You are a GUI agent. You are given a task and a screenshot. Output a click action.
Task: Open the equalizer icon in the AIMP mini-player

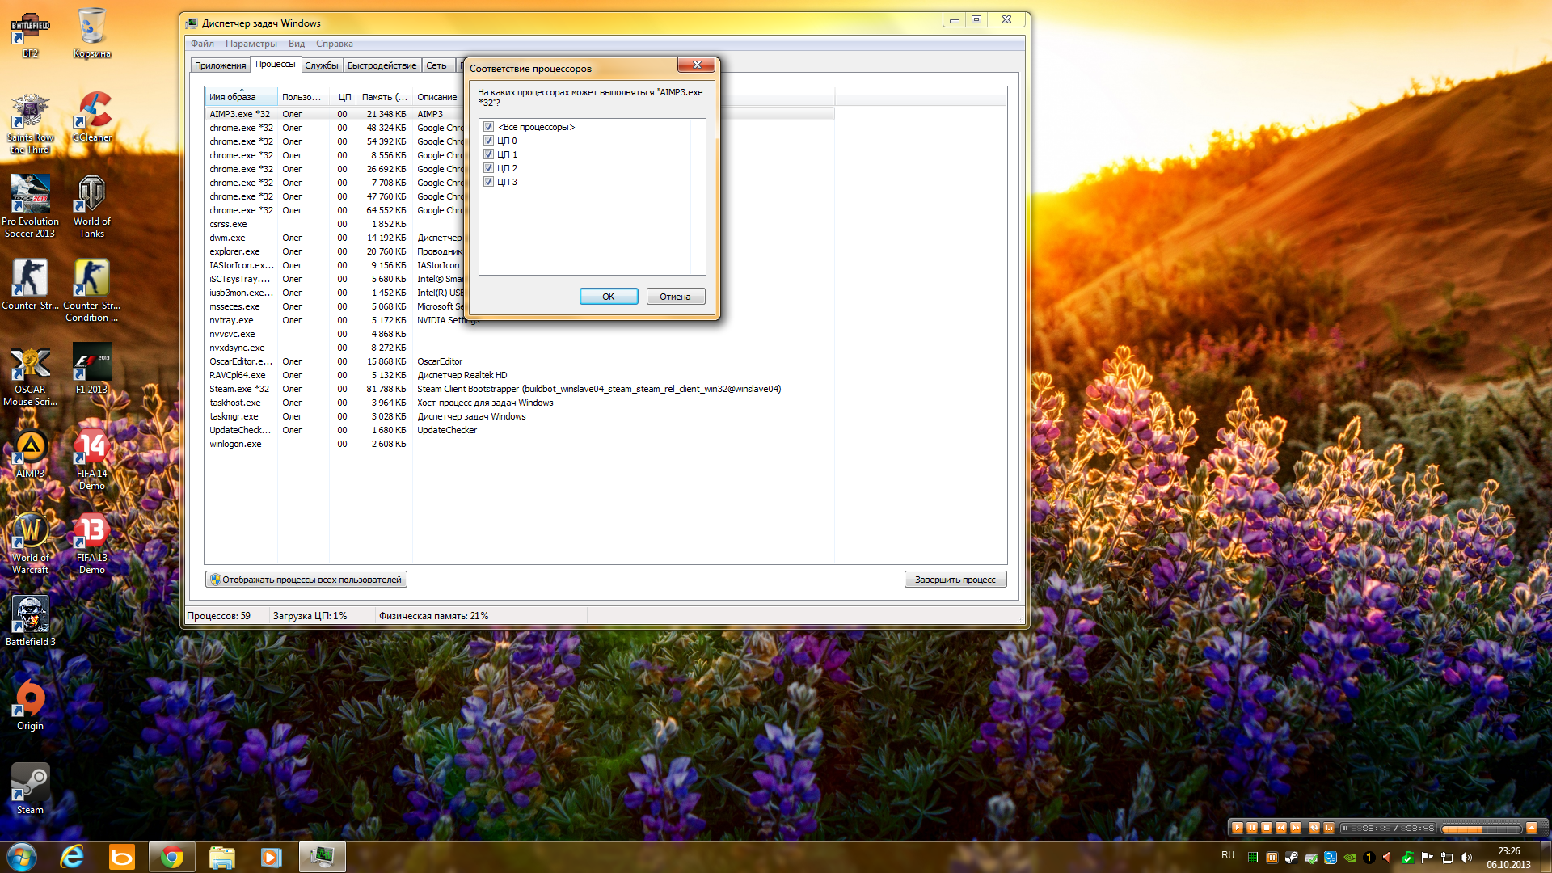pos(1329,828)
